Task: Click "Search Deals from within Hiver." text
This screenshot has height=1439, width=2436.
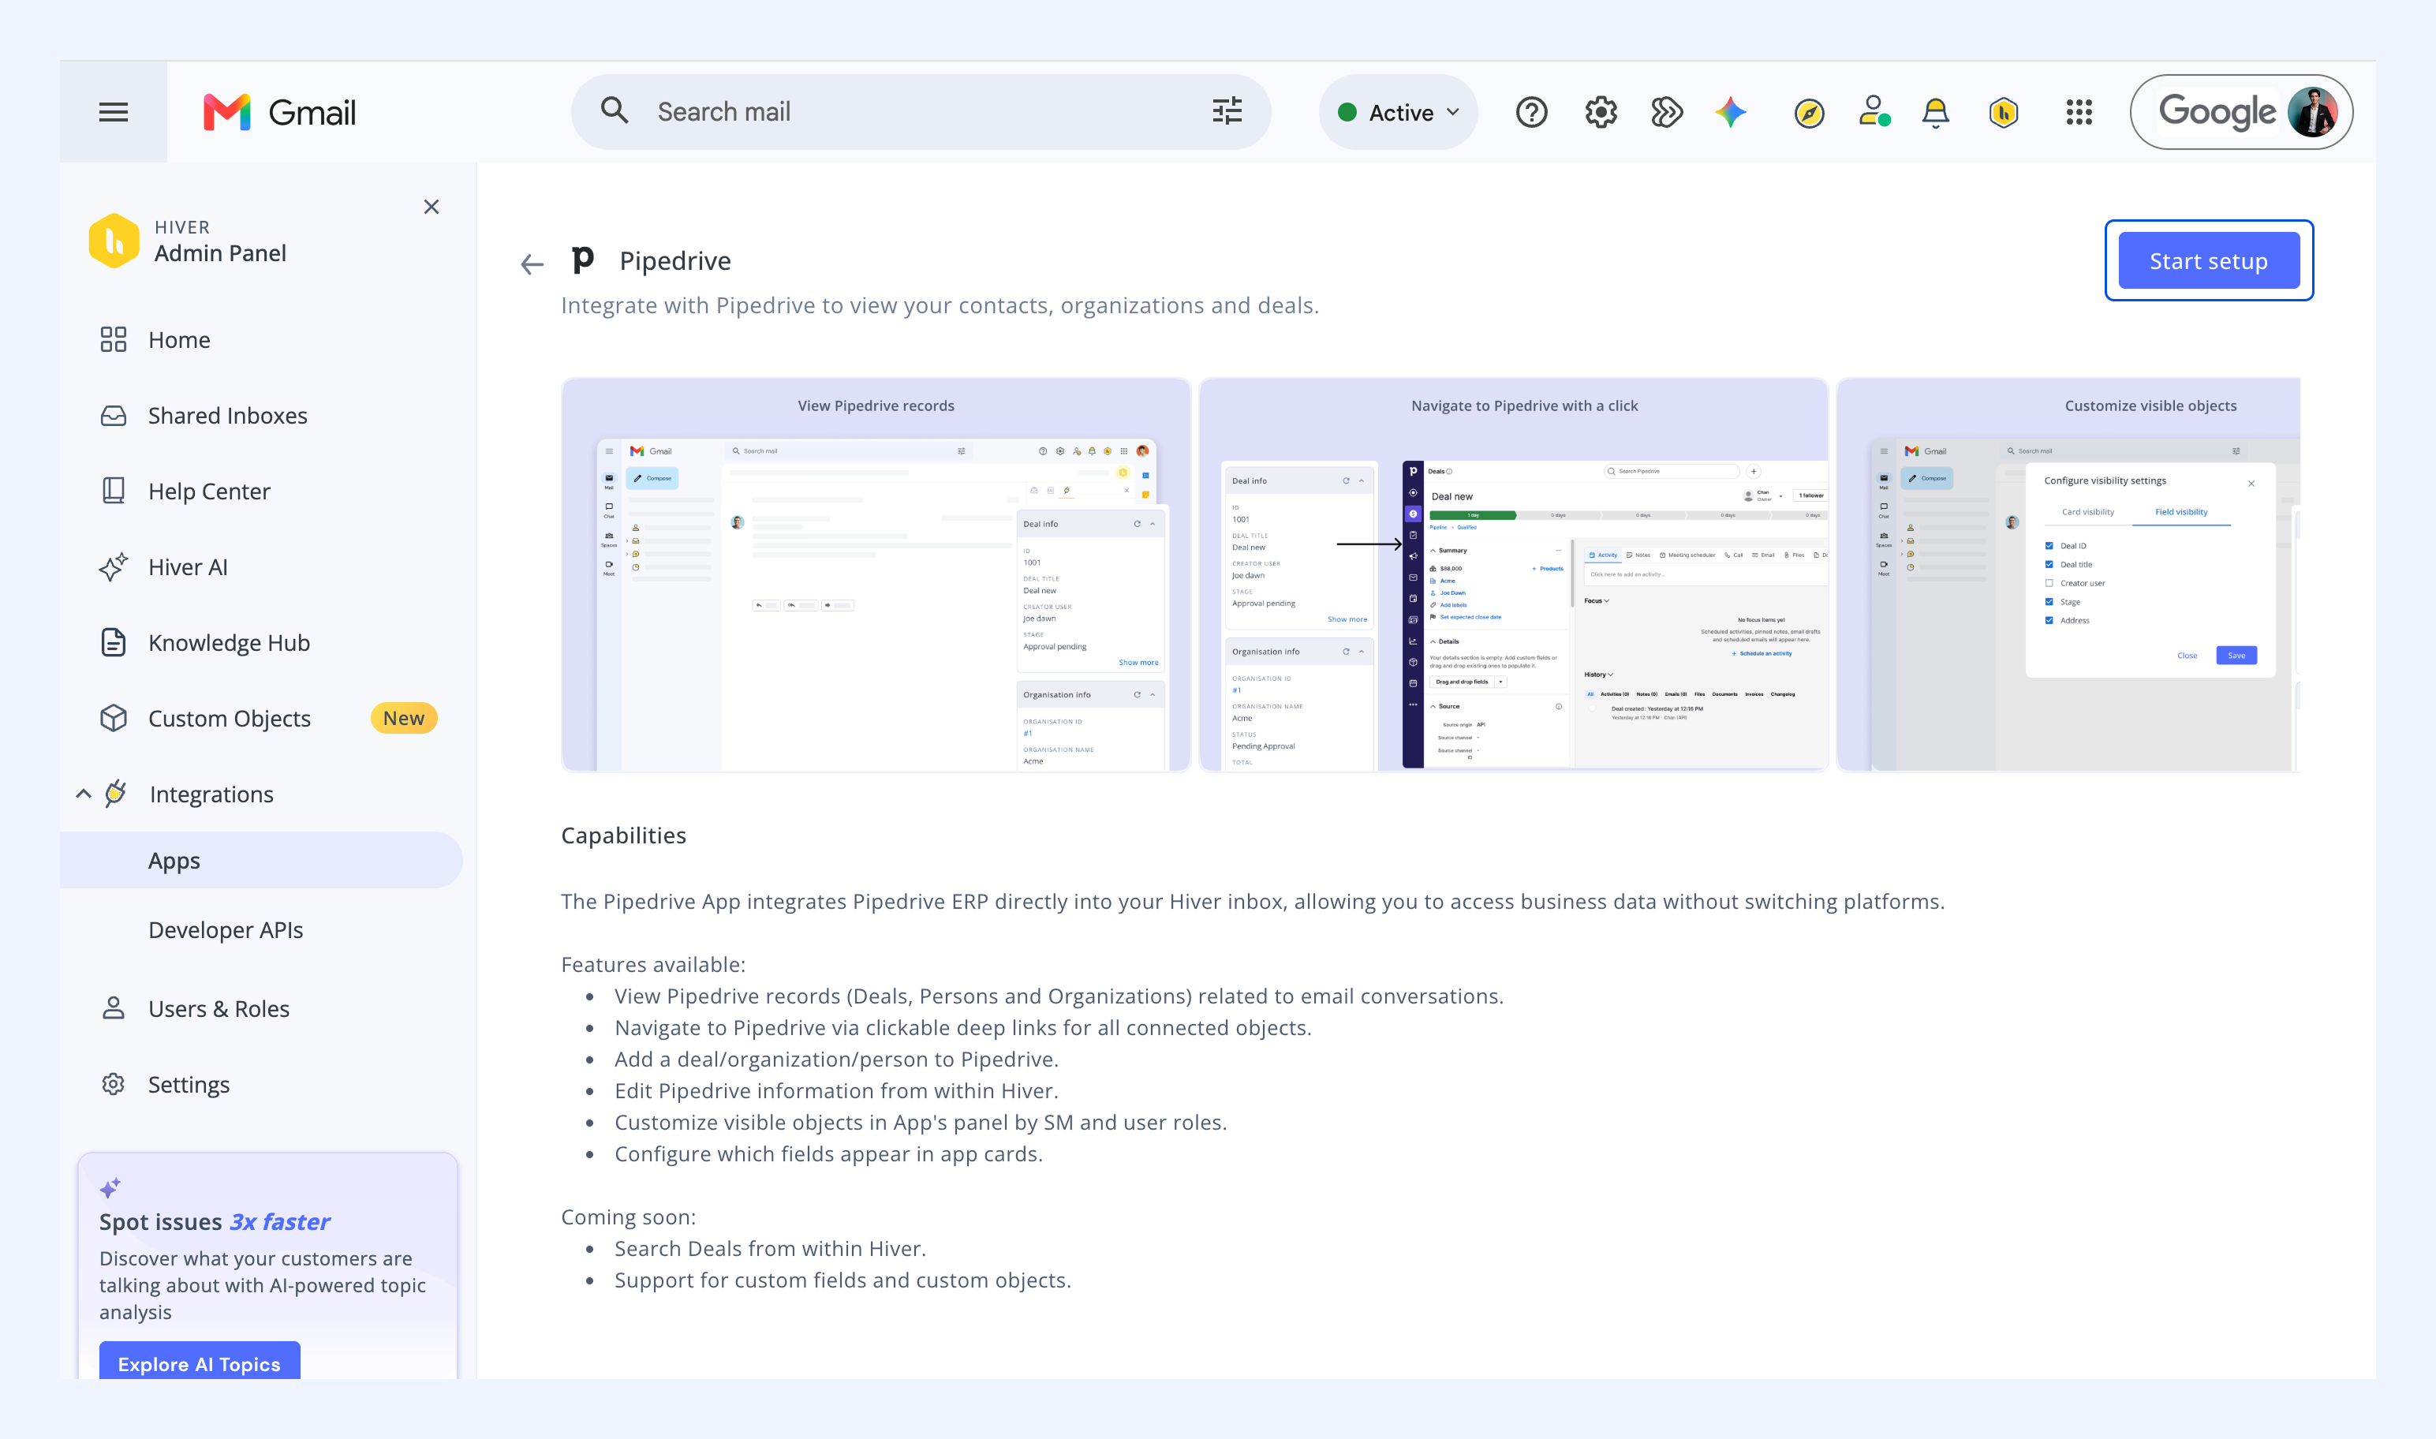Action: click(x=770, y=1248)
